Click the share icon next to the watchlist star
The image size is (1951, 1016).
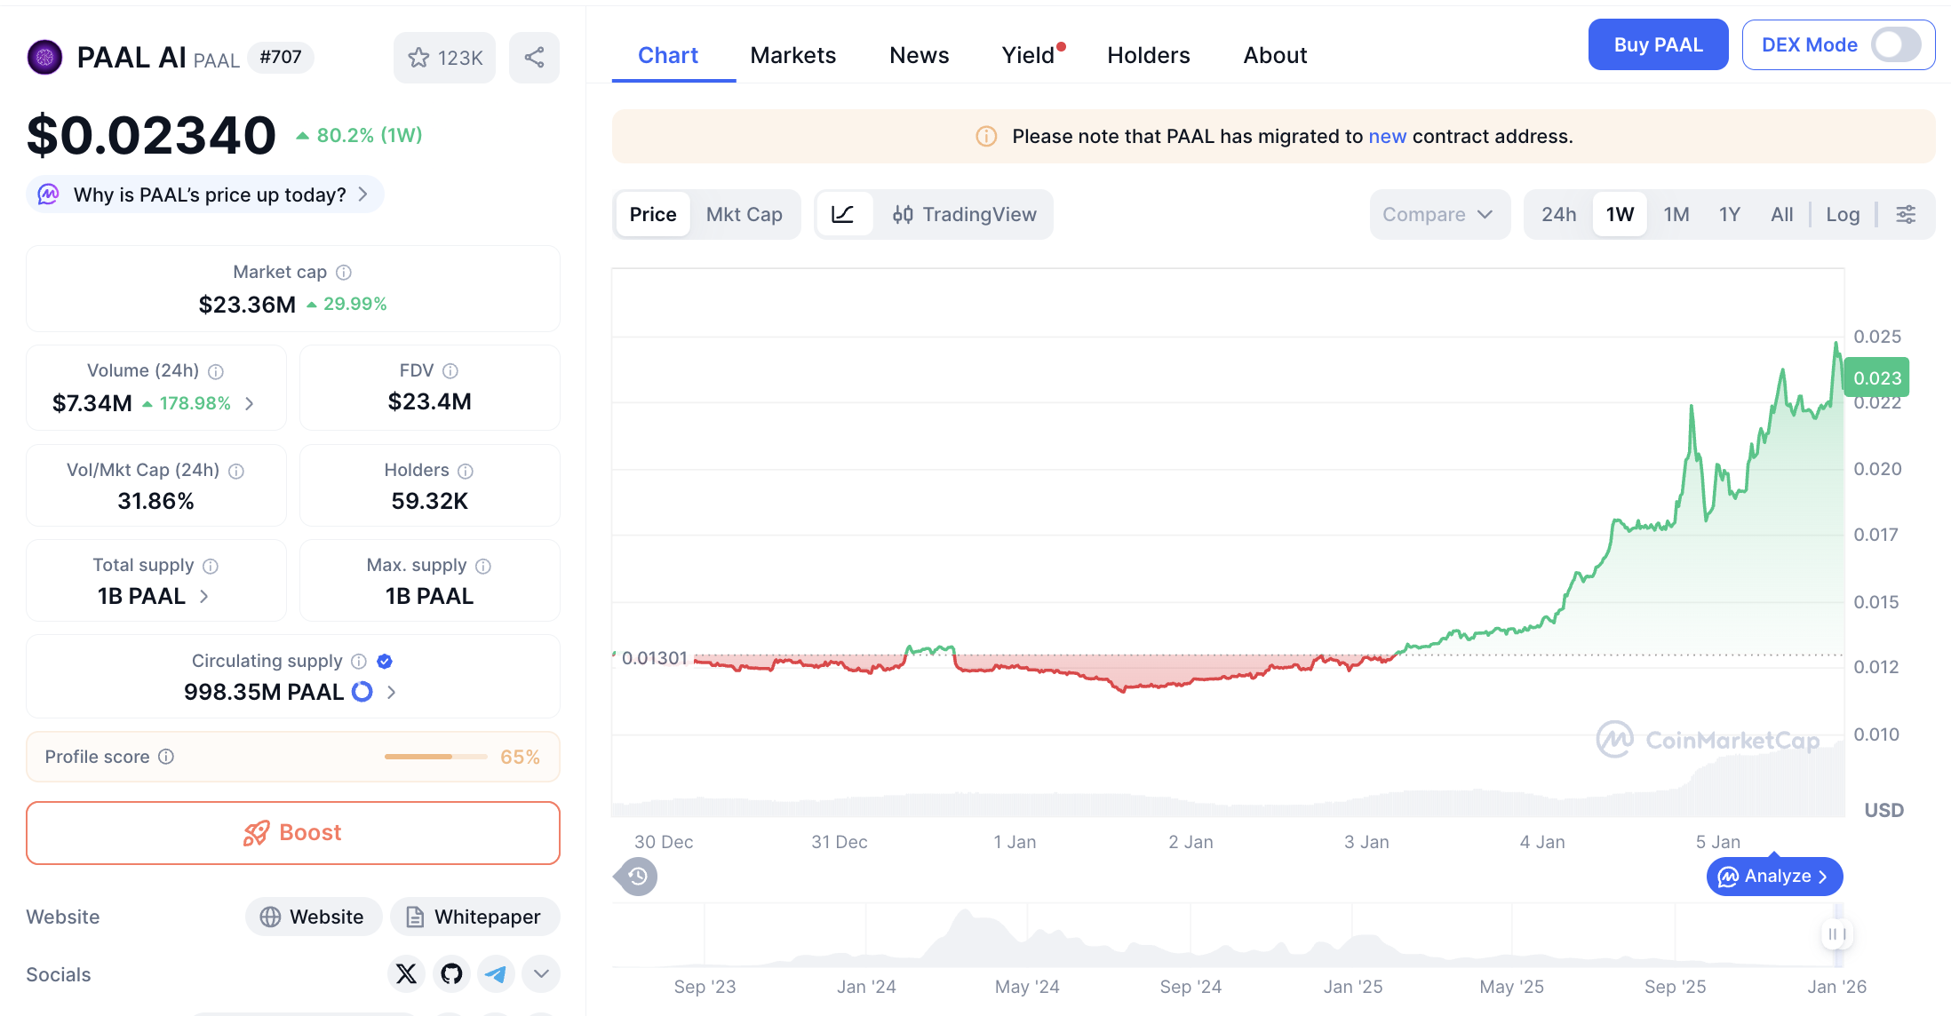click(x=534, y=58)
